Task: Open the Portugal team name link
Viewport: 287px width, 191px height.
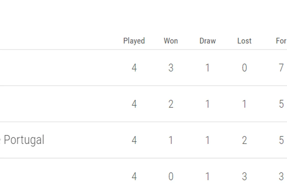Action: click(23, 140)
